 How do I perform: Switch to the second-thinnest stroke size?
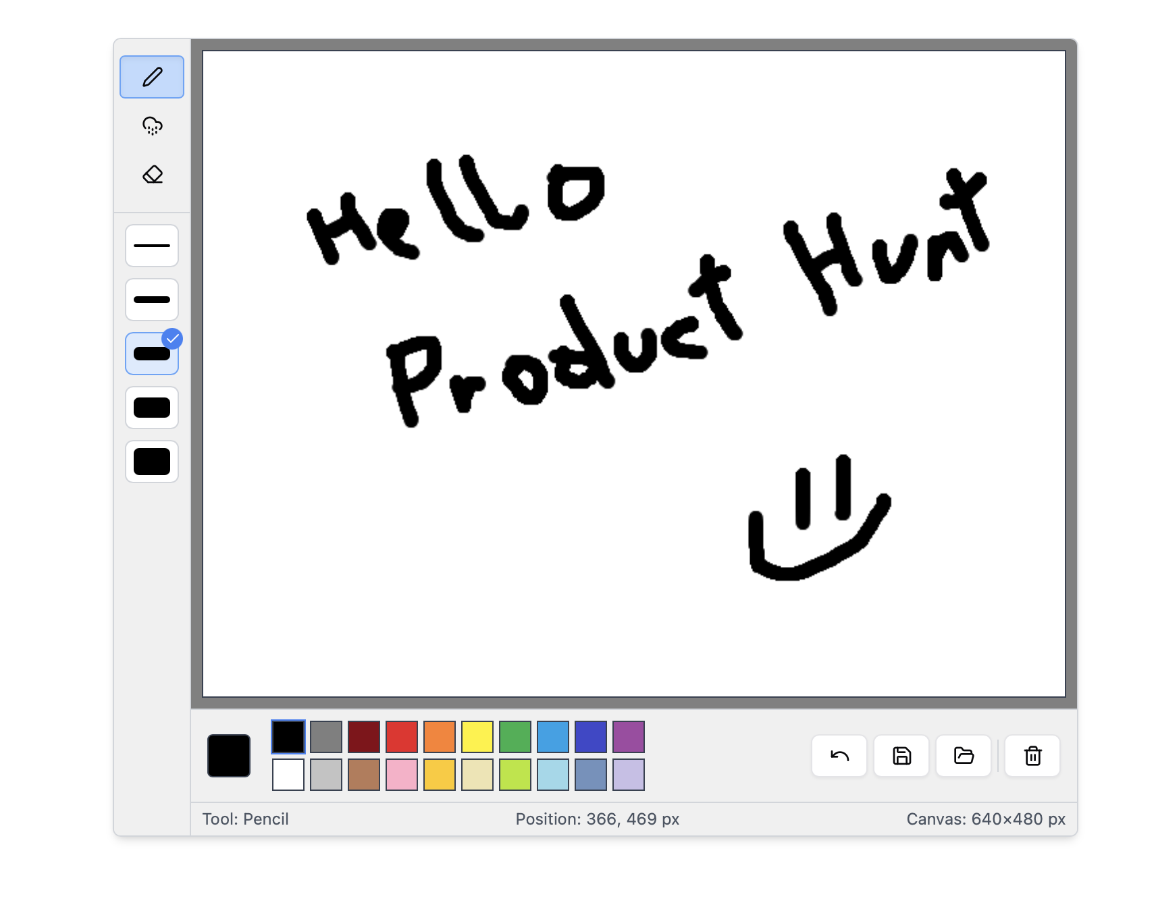[x=151, y=299]
